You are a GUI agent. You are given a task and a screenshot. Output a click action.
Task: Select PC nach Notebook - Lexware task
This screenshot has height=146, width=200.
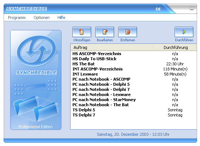pyautogui.click(x=101, y=95)
